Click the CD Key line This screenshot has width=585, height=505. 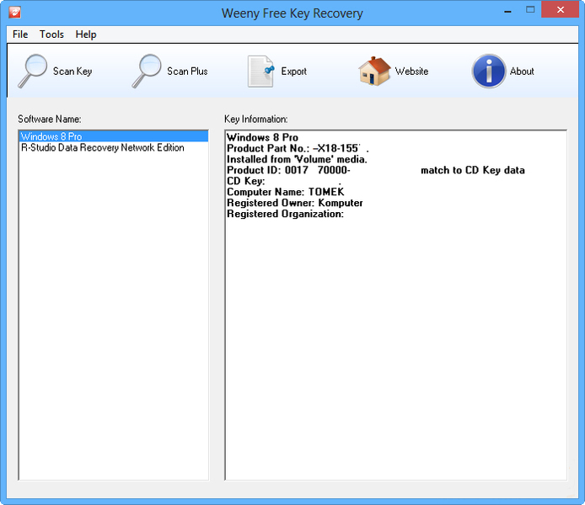click(x=284, y=181)
